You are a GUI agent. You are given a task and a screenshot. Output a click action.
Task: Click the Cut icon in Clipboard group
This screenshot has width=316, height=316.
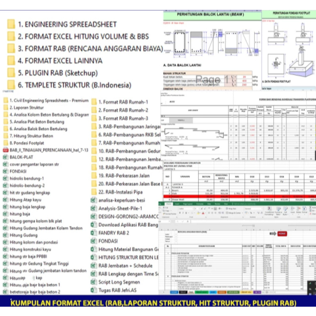coord(164,208)
